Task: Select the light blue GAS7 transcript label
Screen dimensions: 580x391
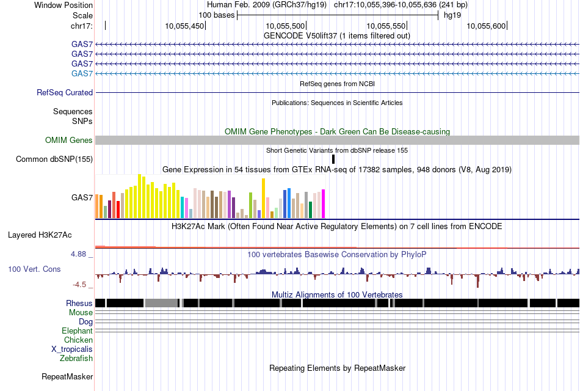Action: click(82, 73)
